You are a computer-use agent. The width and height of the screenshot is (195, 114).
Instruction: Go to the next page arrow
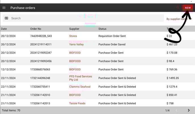coord(189,110)
